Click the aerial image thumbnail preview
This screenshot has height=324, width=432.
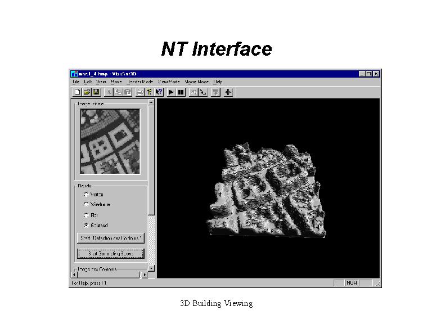pyautogui.click(x=110, y=141)
